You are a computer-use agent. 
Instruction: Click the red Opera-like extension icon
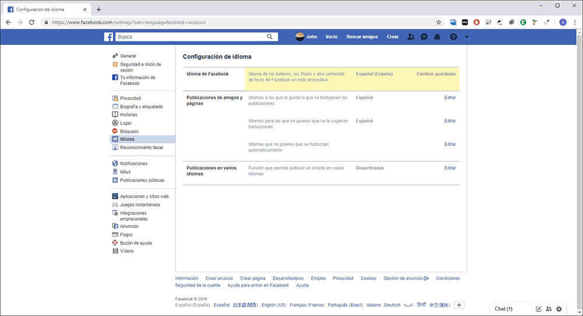(x=476, y=22)
